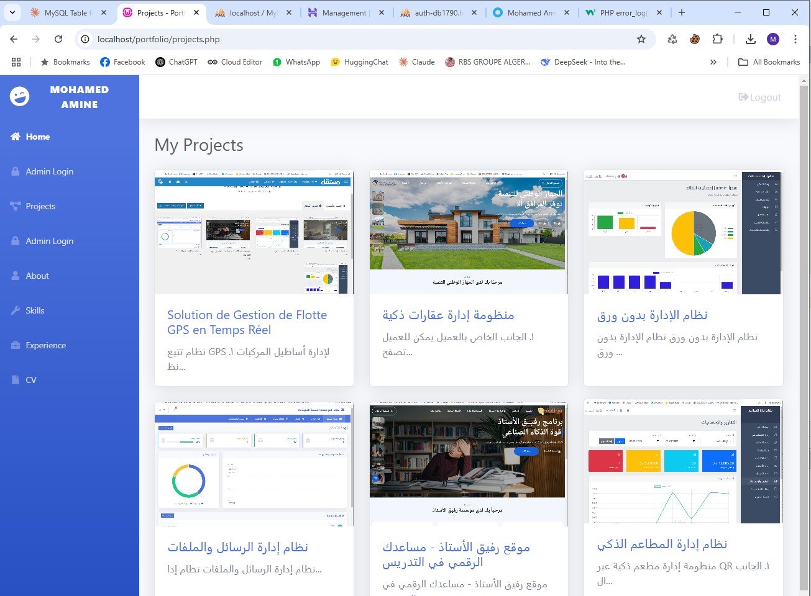The image size is (811, 596).
Task: Click the Downloads icon in the toolbar
Action: point(750,38)
